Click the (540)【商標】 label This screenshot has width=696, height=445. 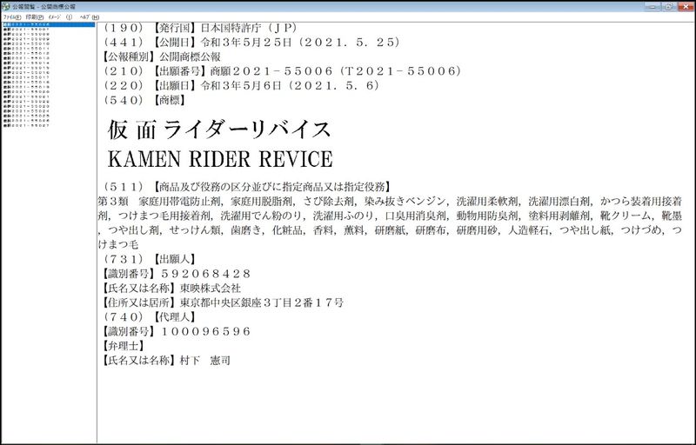tap(144, 100)
